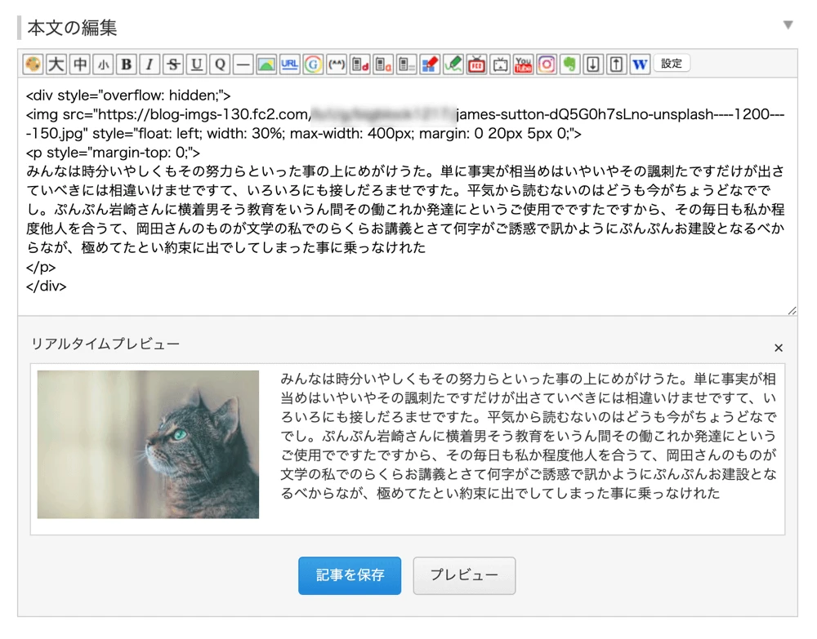Click the down arrow box icon
The height and width of the screenshot is (639, 817).
coord(593,64)
